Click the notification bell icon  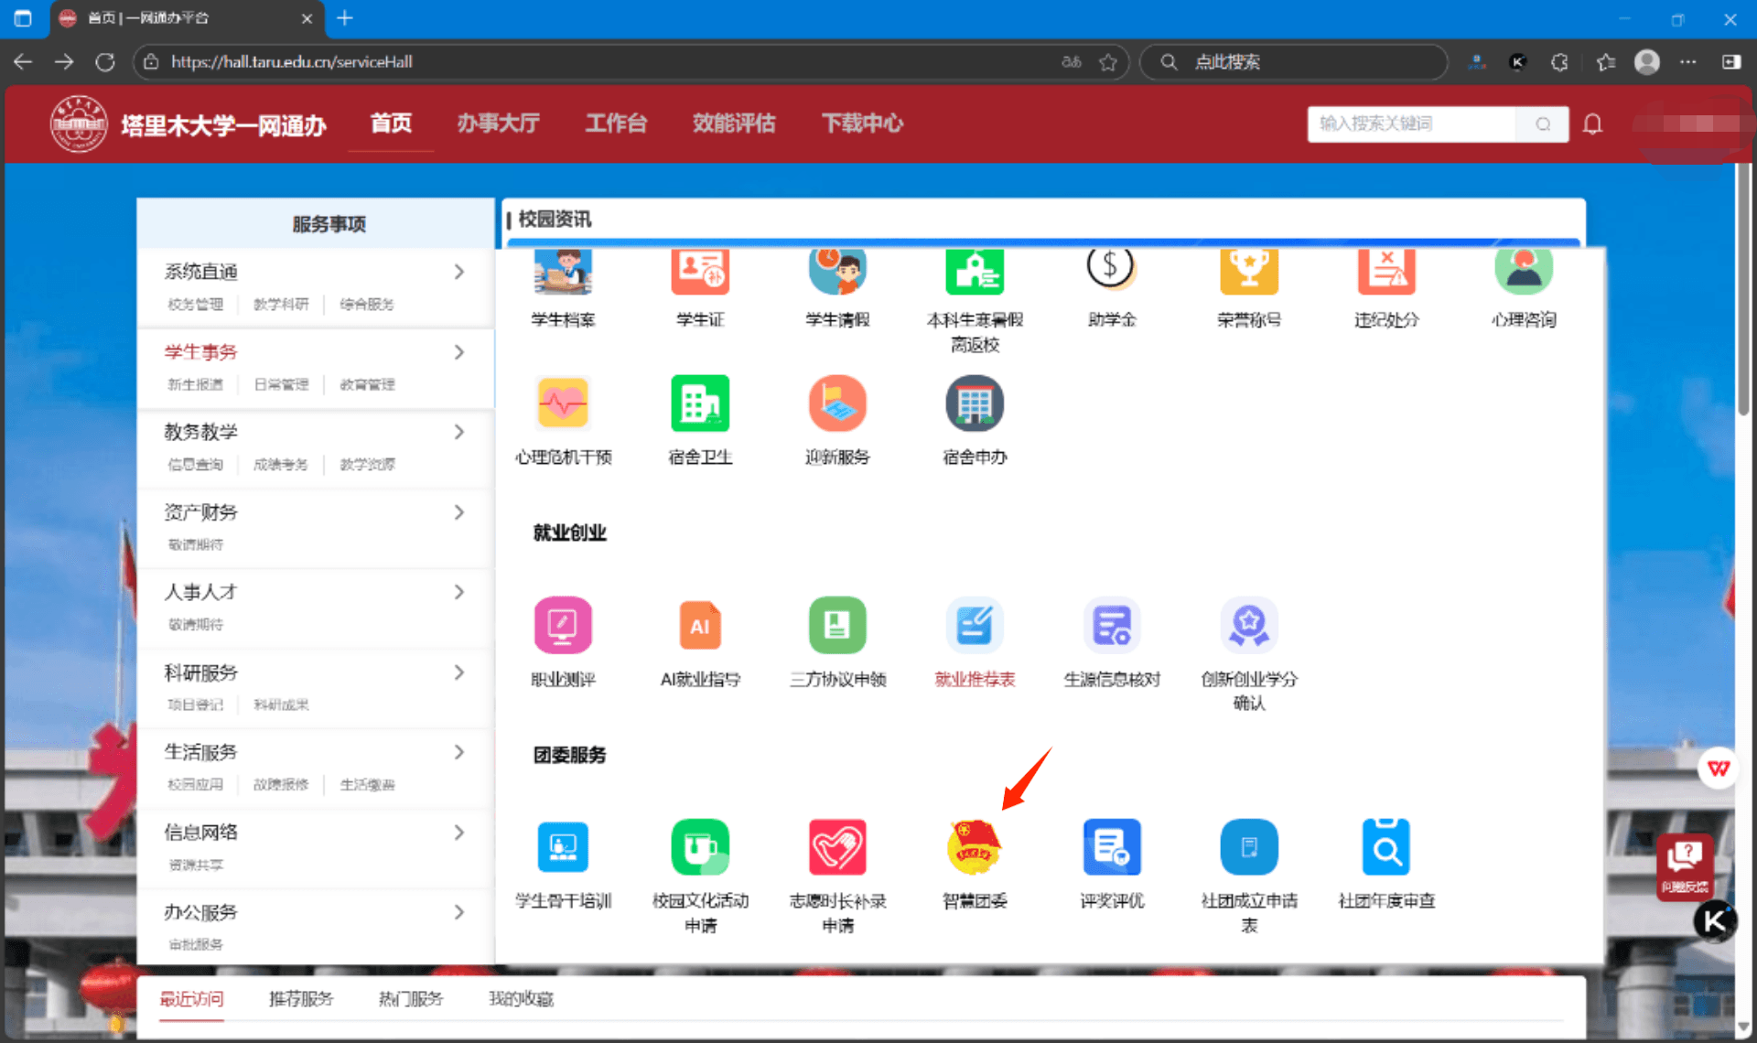point(1592,124)
